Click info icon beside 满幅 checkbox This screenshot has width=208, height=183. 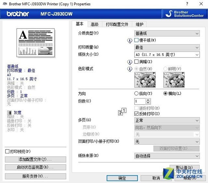(130, 62)
